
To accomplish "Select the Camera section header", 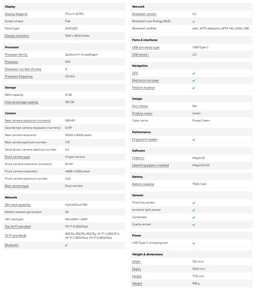I will 11,114.
